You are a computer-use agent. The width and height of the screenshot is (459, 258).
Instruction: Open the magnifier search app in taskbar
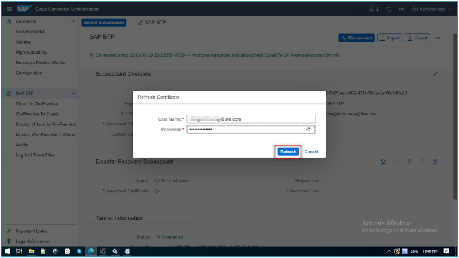tap(115, 251)
